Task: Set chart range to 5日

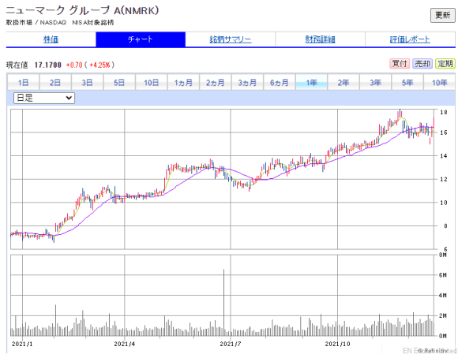Action: coord(119,83)
